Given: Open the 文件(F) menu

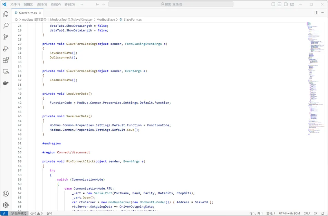Looking at the screenshot, I should [x=15, y=4].
